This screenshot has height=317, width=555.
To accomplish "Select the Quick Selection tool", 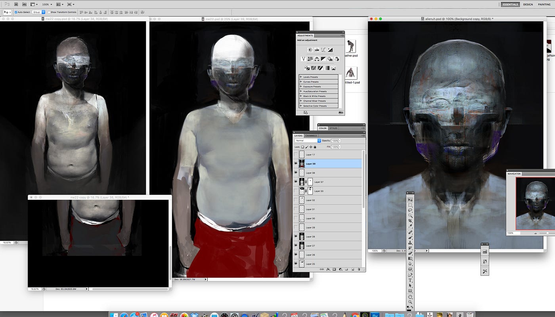I will pyautogui.click(x=410, y=215).
